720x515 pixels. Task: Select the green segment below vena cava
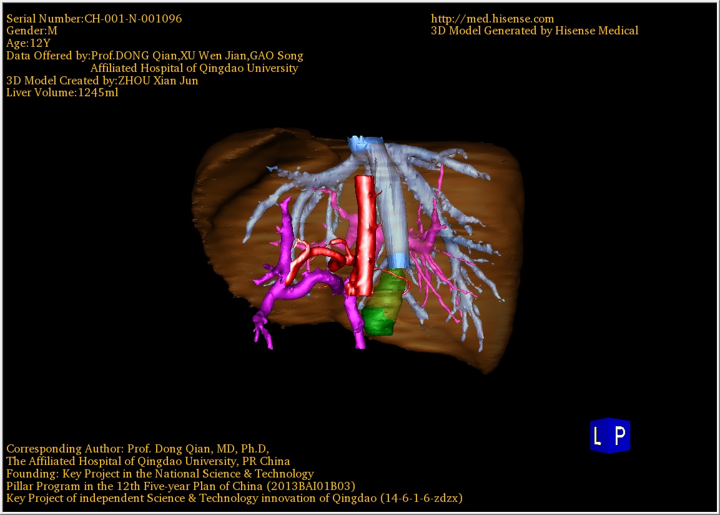click(384, 302)
